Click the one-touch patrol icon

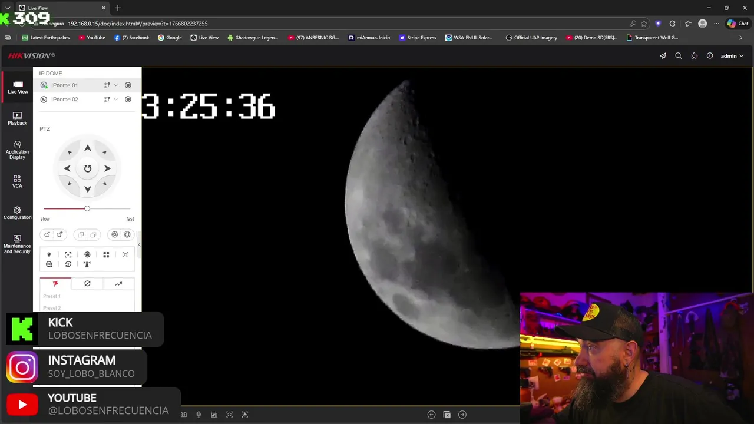click(x=68, y=264)
